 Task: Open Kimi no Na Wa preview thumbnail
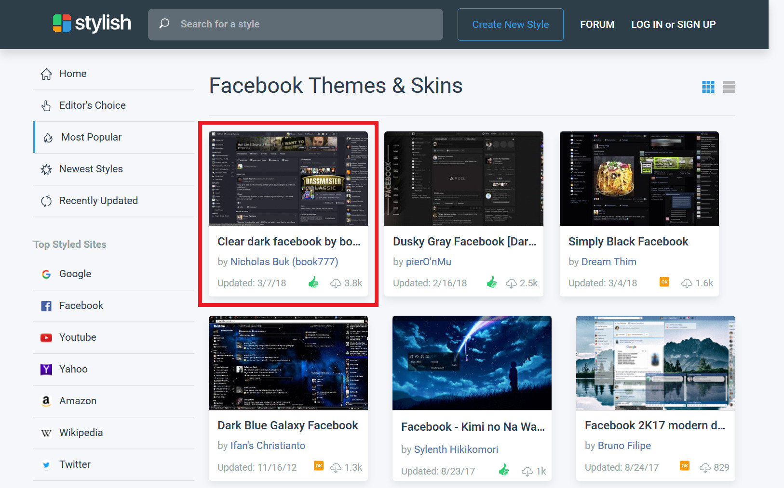[472, 363]
